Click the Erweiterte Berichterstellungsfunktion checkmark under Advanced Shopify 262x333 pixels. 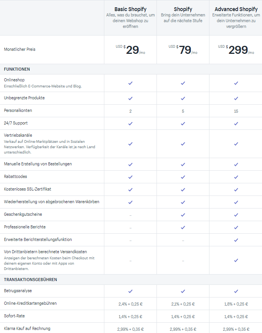(x=236, y=240)
